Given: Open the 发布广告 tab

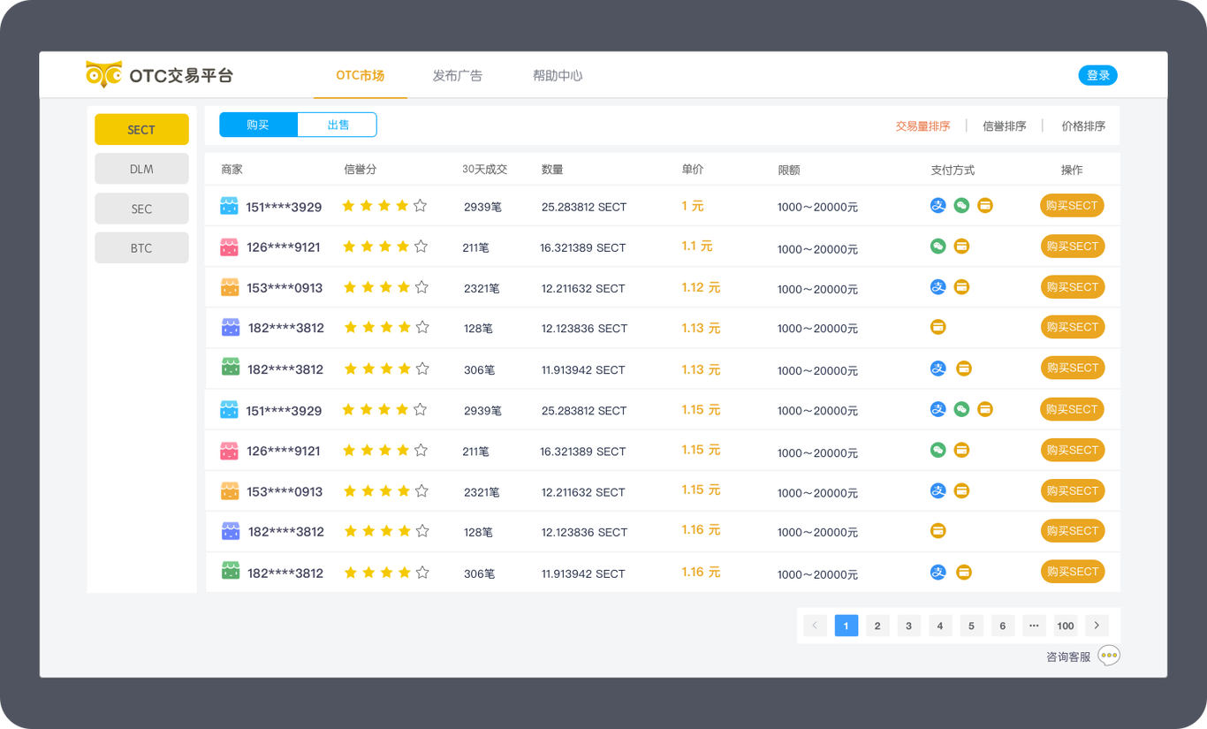Looking at the screenshot, I should [458, 75].
